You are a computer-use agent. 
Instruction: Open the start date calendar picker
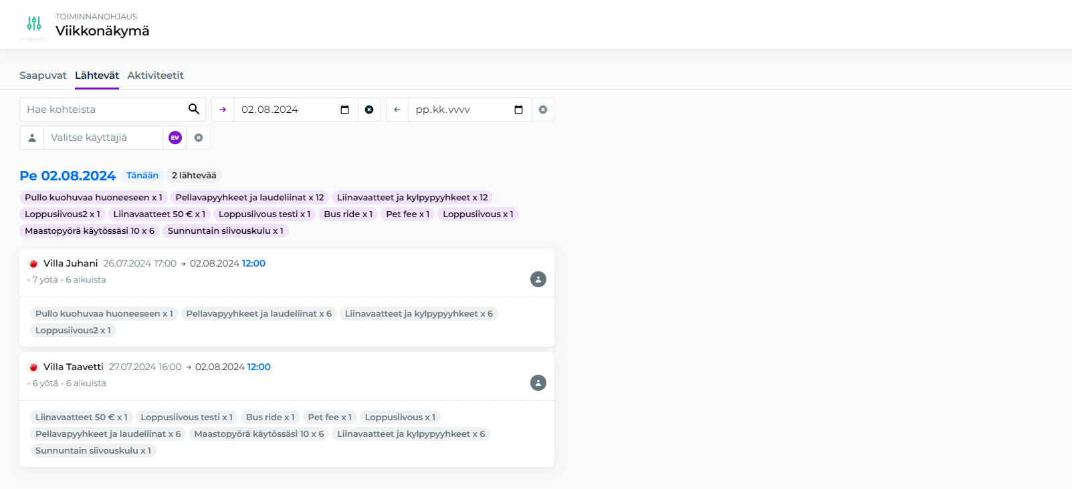pyautogui.click(x=345, y=110)
